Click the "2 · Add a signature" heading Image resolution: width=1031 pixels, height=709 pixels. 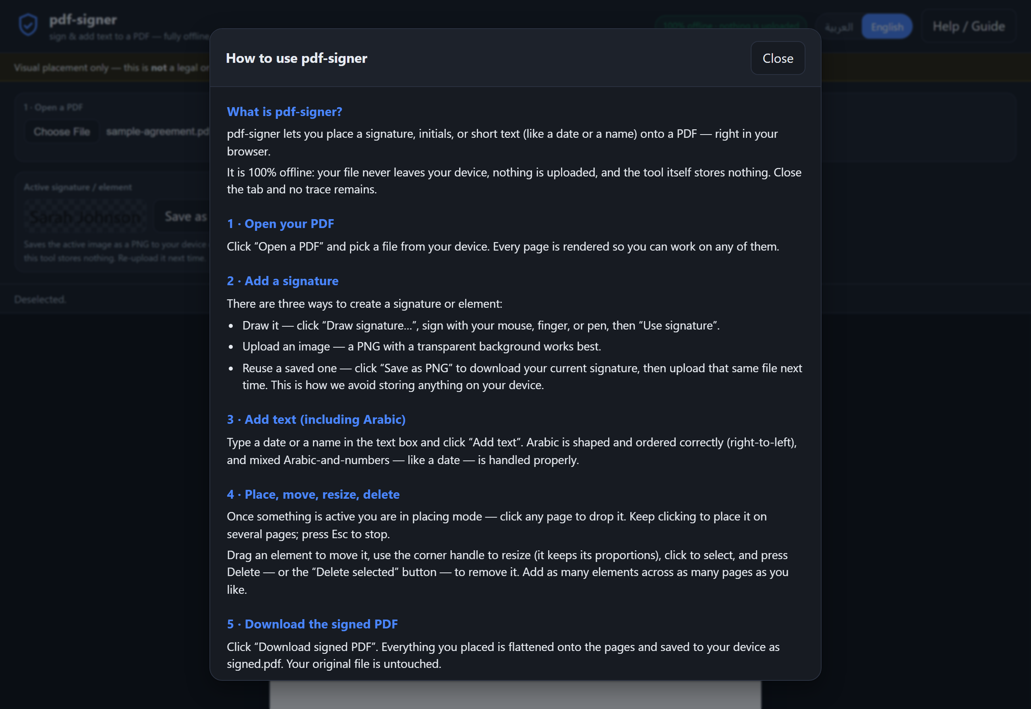coord(282,281)
